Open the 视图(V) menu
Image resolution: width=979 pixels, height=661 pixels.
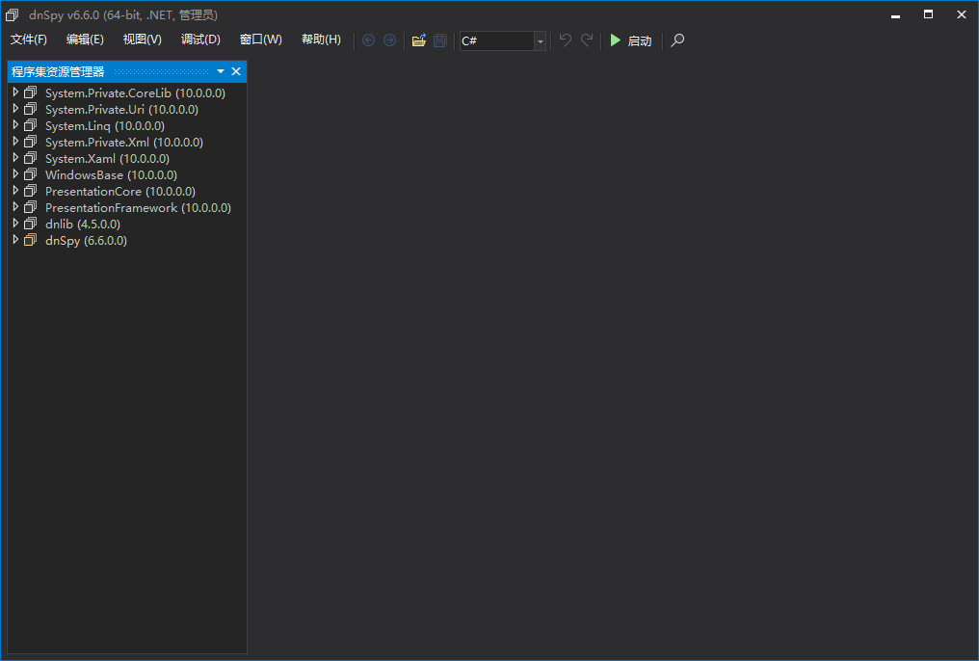coord(143,40)
